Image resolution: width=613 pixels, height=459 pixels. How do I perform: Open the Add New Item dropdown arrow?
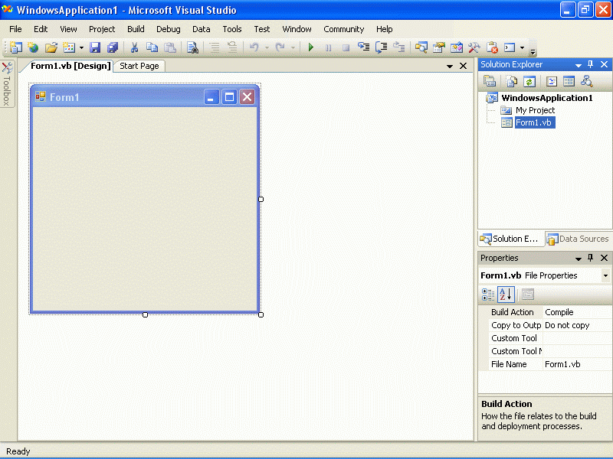[x=81, y=47]
